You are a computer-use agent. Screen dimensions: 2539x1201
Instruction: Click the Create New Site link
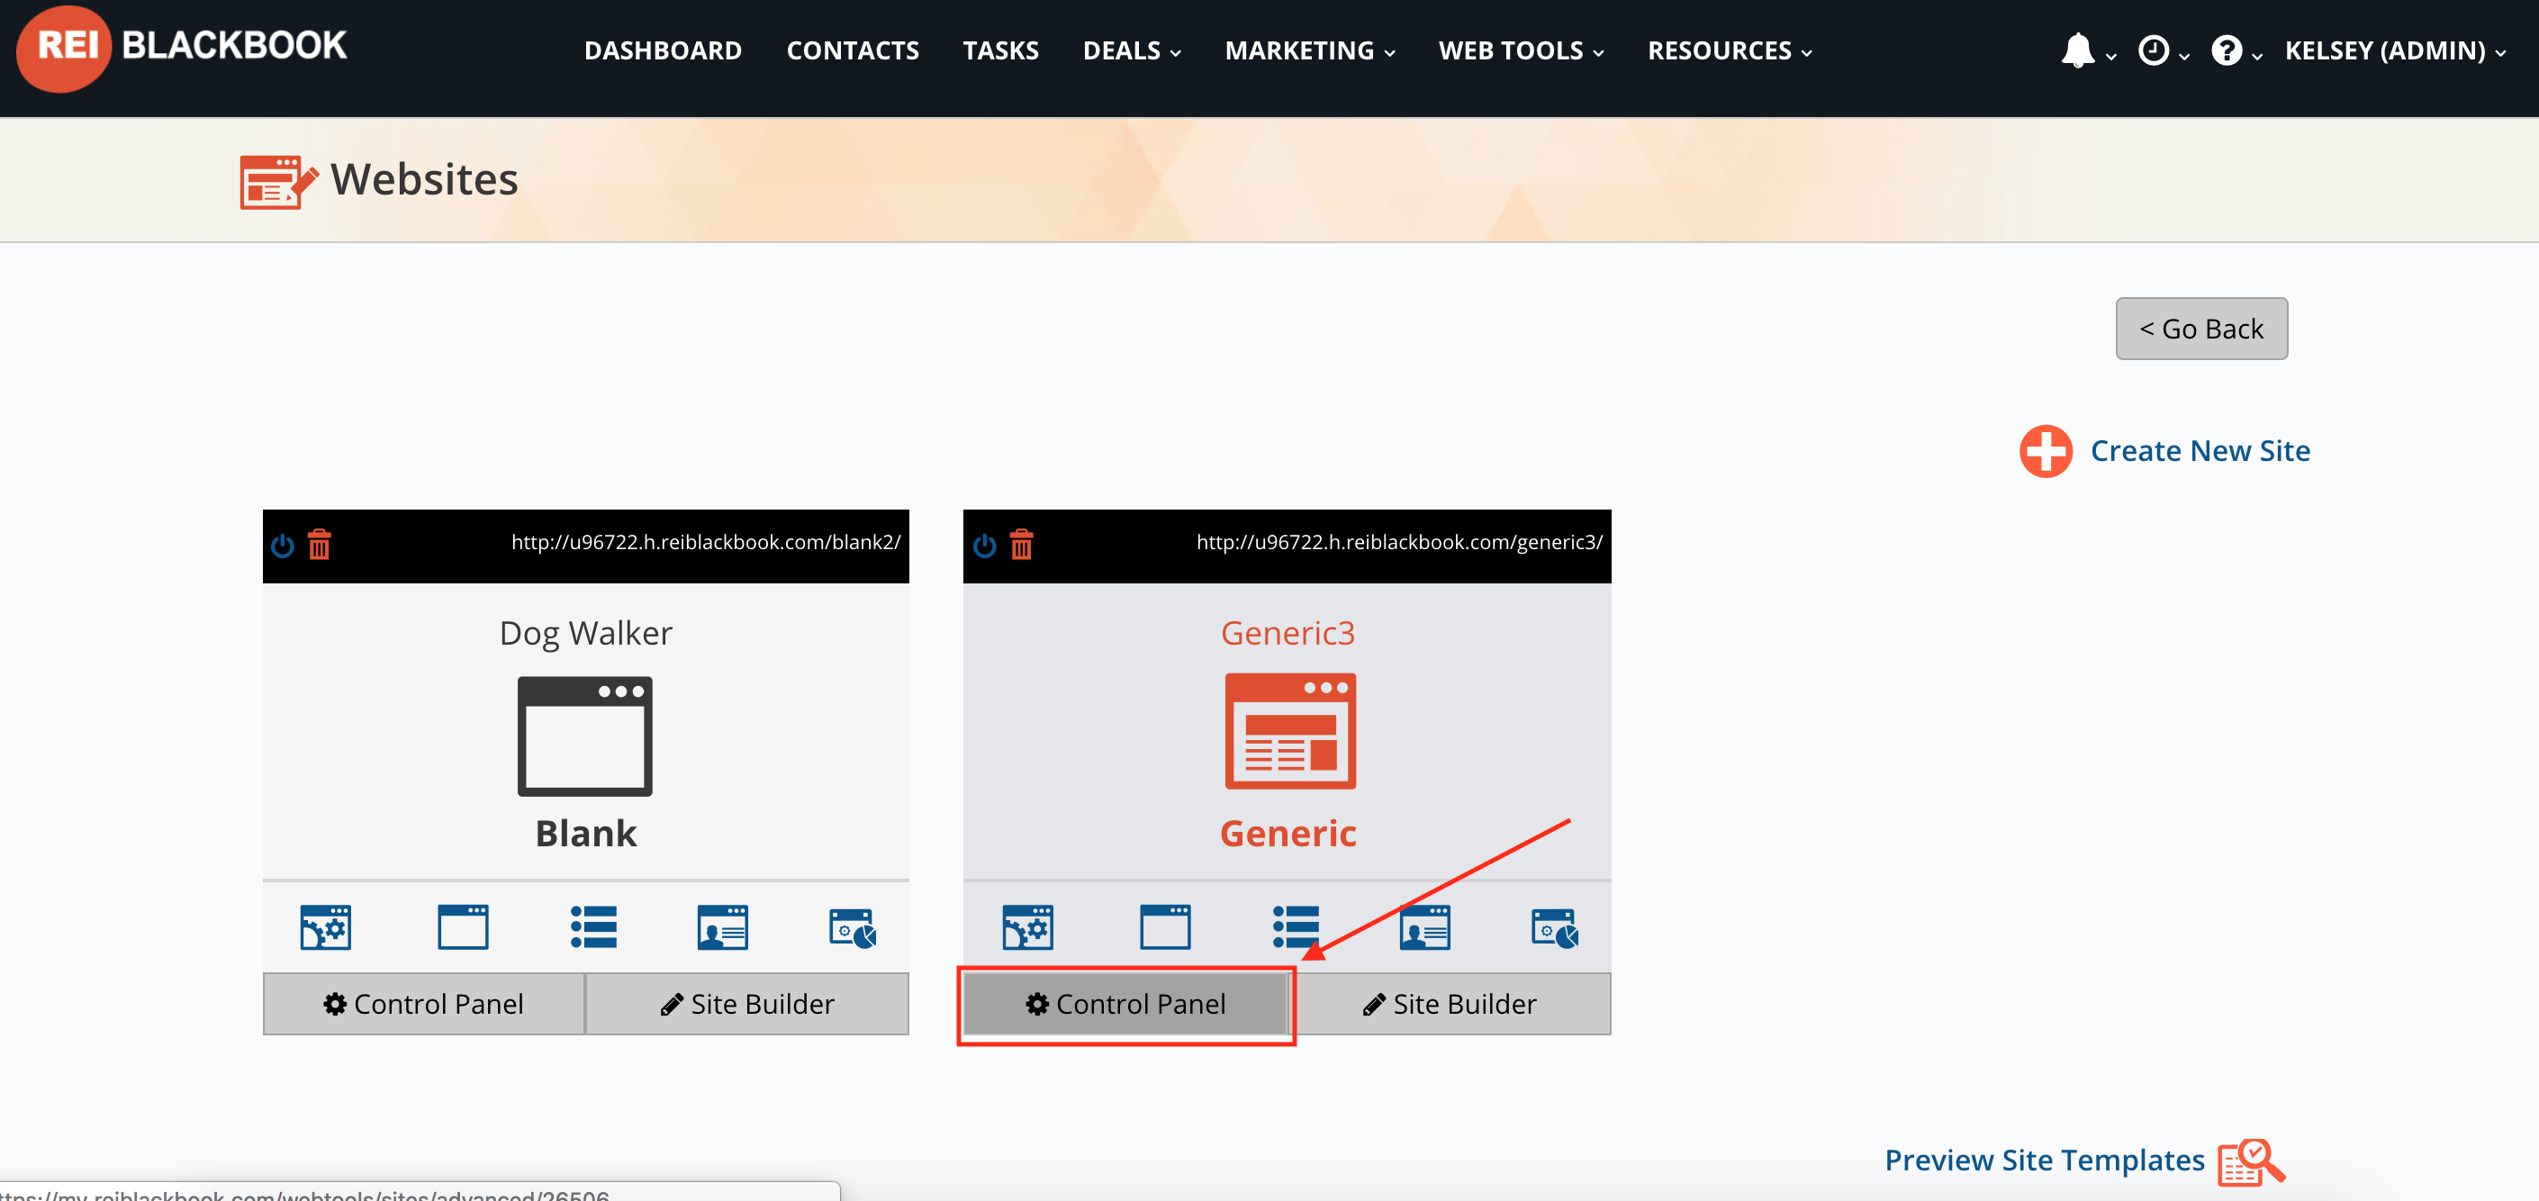(x=2199, y=451)
